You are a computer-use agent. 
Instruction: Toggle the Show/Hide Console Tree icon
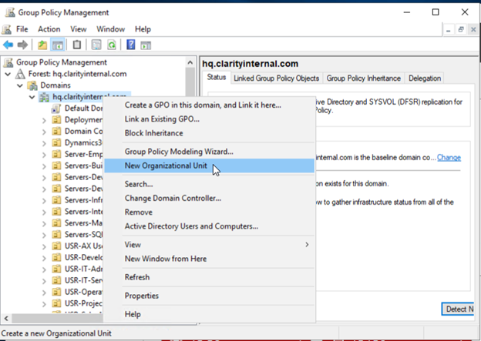[58, 45]
